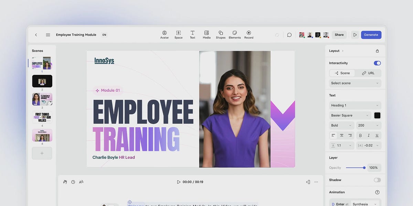Select scene 1 thumbnail
Image resolution: width=413 pixels, height=206 pixels.
[x=42, y=63]
